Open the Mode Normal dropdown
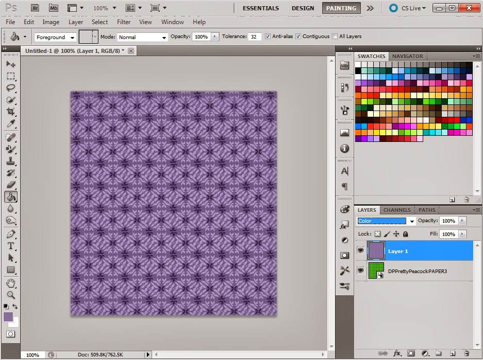Image resolution: width=483 pixels, height=360 pixels. point(142,37)
